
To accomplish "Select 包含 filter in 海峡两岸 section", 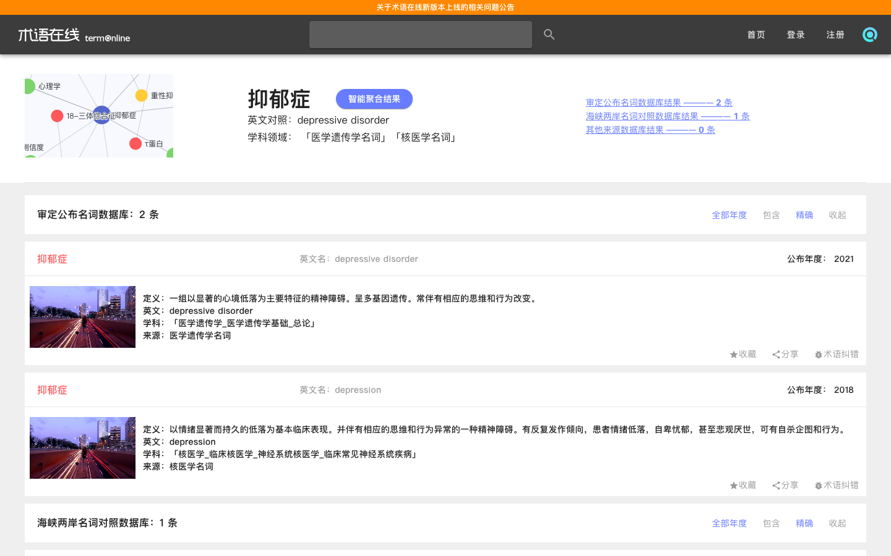I will pyautogui.click(x=771, y=523).
